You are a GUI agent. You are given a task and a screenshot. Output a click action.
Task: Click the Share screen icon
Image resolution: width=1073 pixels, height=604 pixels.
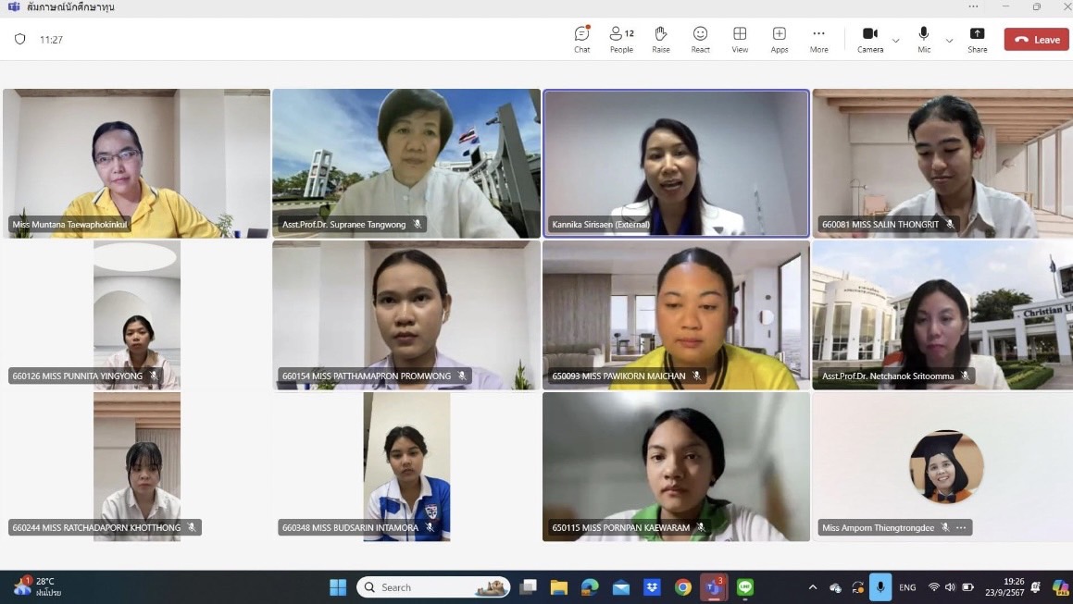pos(978,39)
